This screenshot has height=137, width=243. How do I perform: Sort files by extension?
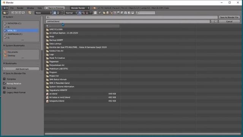pos(84,13)
